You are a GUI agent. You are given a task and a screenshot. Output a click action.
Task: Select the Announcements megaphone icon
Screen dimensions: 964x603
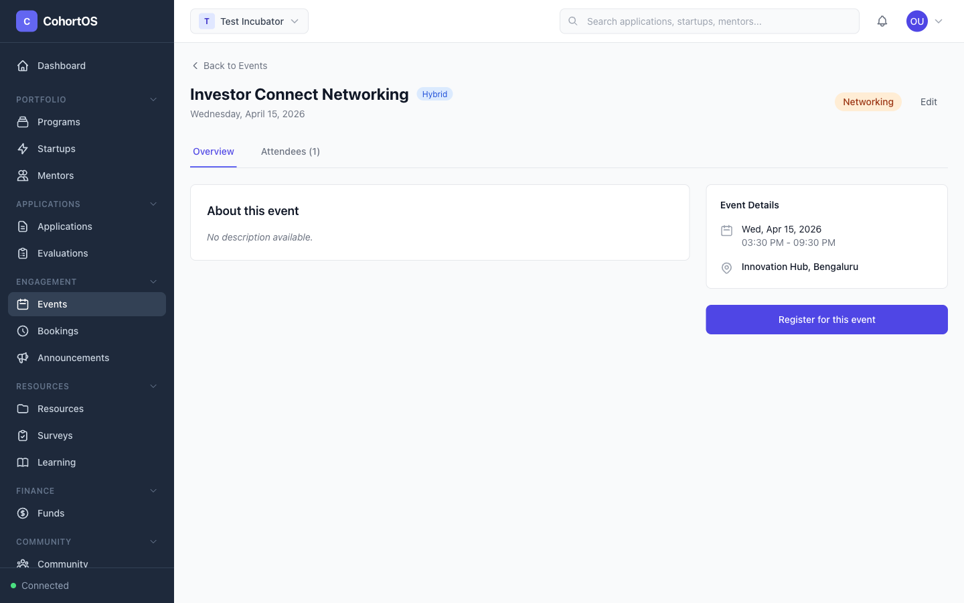coord(22,358)
